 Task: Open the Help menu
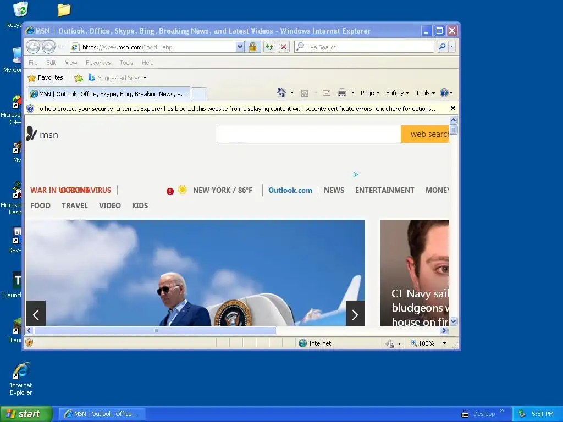pyautogui.click(x=147, y=63)
